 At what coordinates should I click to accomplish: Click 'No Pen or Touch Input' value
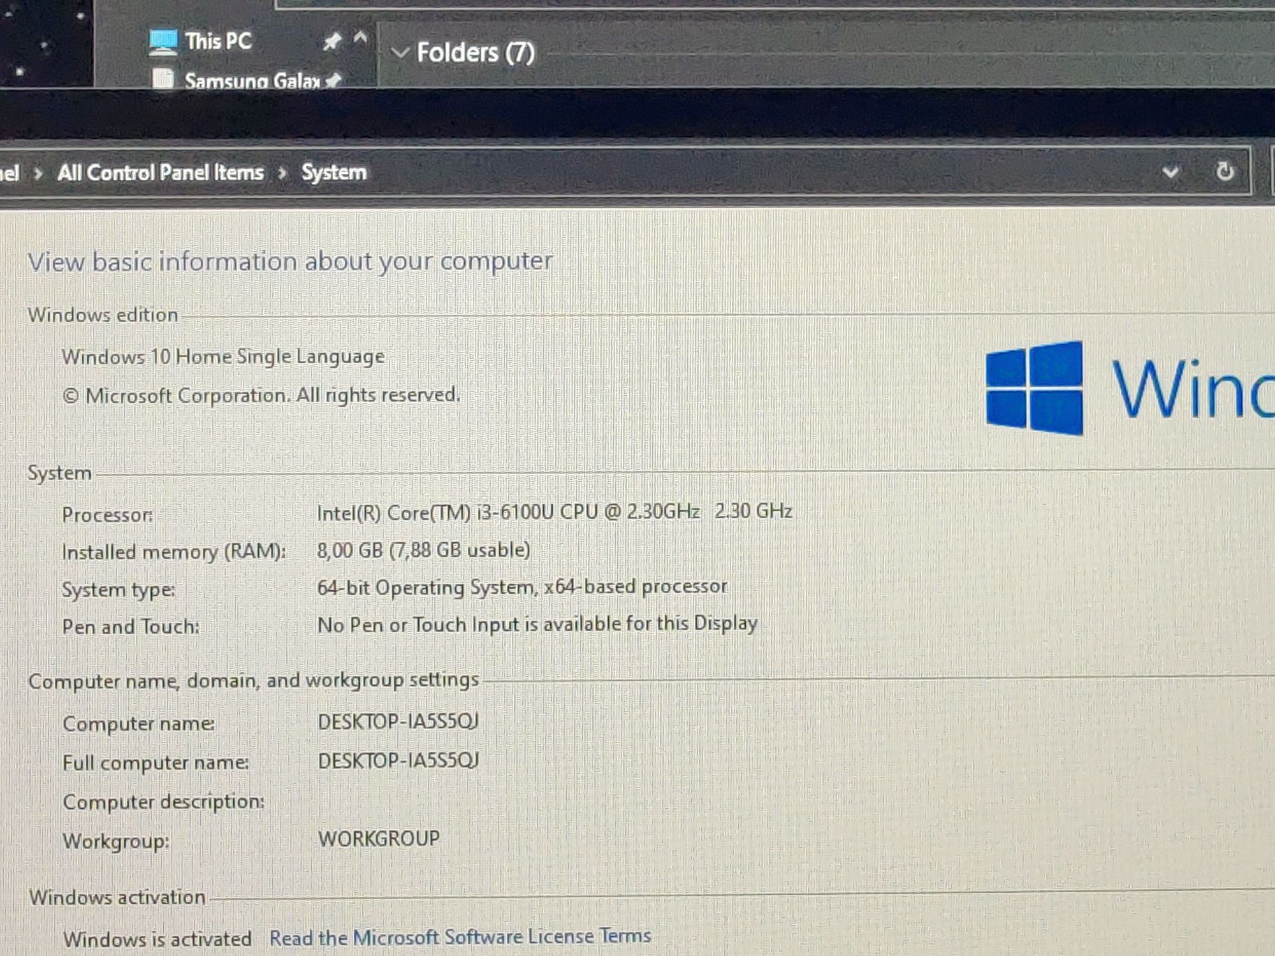click(x=537, y=624)
